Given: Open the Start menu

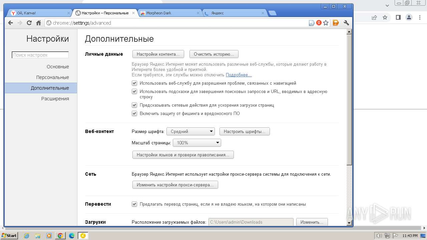Looking at the screenshot, I should (9, 236).
